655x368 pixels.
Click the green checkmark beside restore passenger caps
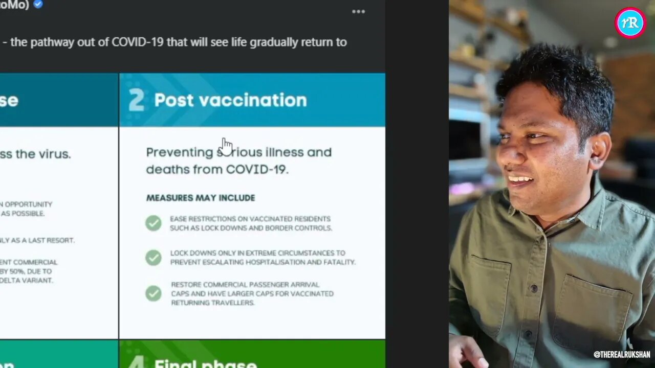coord(153,293)
